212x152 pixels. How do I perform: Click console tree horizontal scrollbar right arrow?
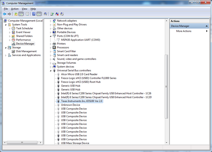40,142
